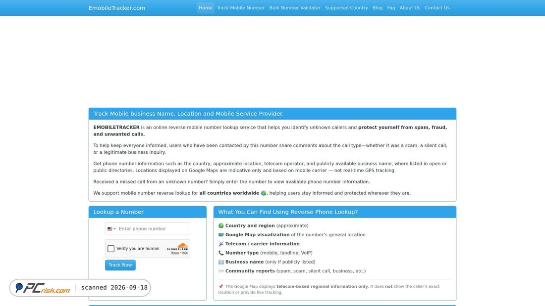Click the Business name list item text
Image resolution: width=545 pixels, height=306 pixels.
tap(271, 262)
